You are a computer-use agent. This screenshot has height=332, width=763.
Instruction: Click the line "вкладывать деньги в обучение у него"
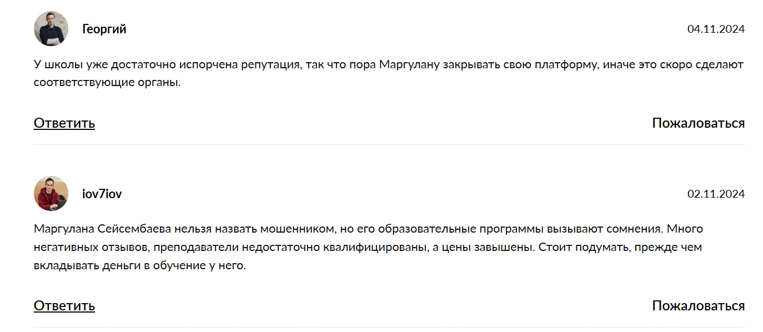(x=139, y=266)
